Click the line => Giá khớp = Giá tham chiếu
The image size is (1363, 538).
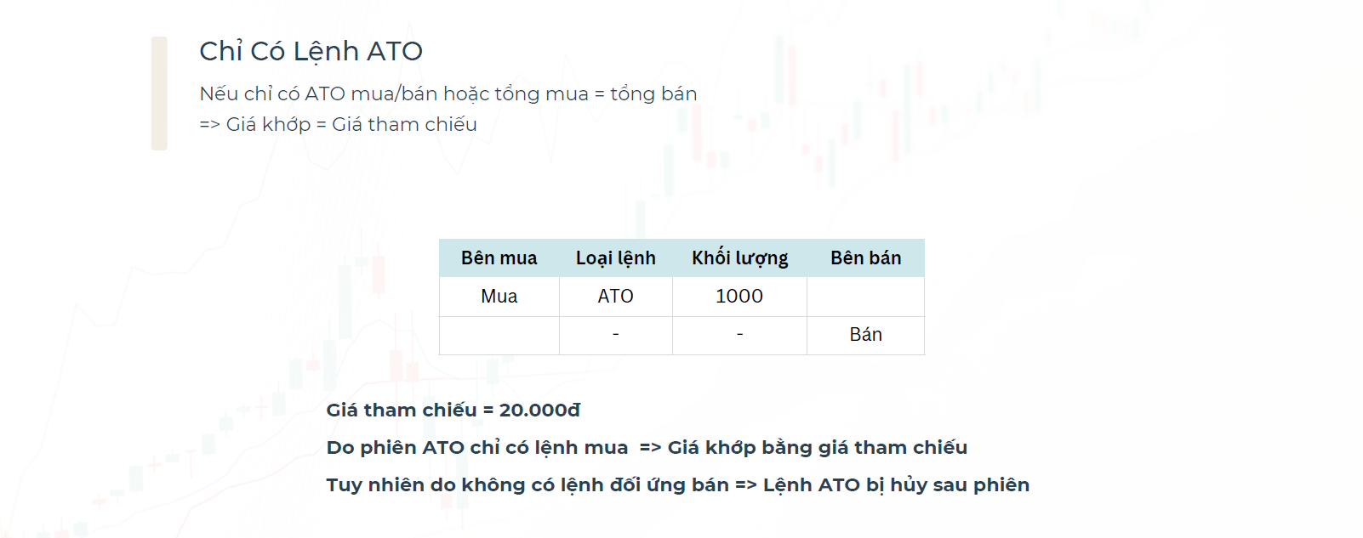[x=339, y=124]
